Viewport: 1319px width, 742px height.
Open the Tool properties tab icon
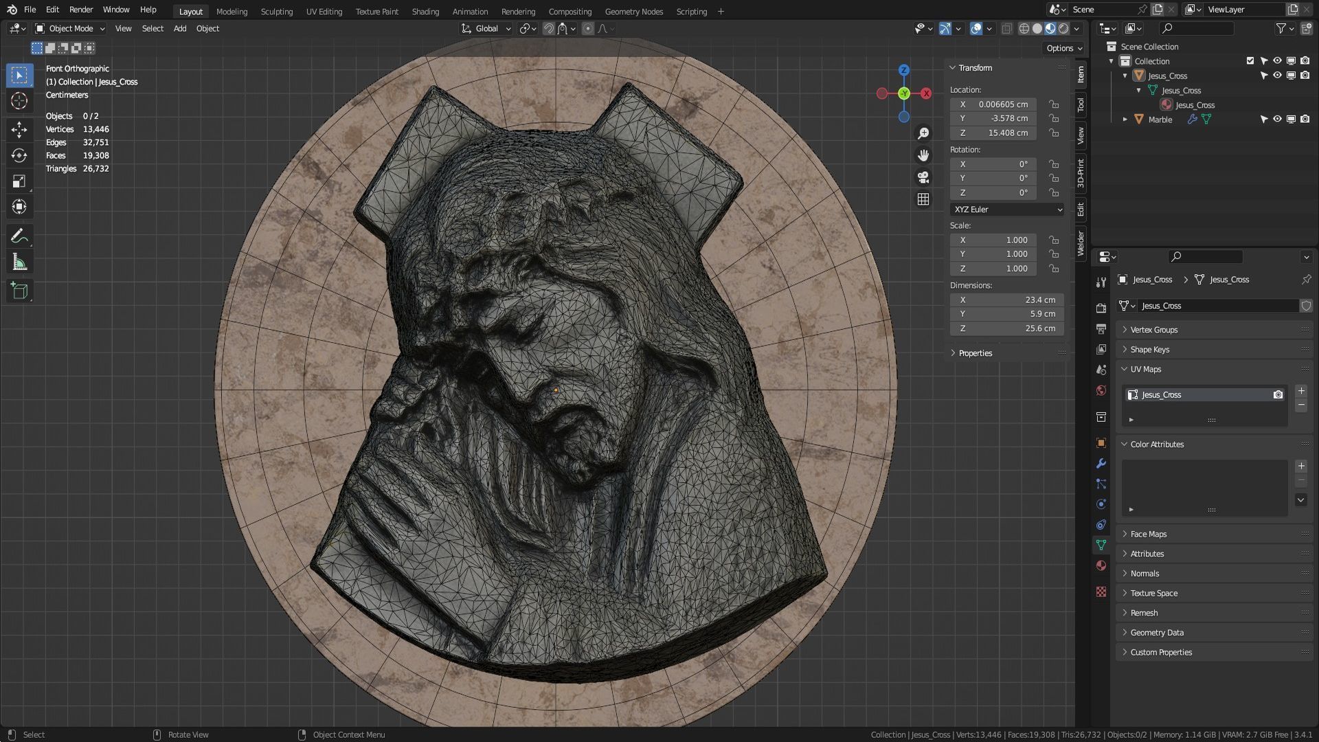1101,282
